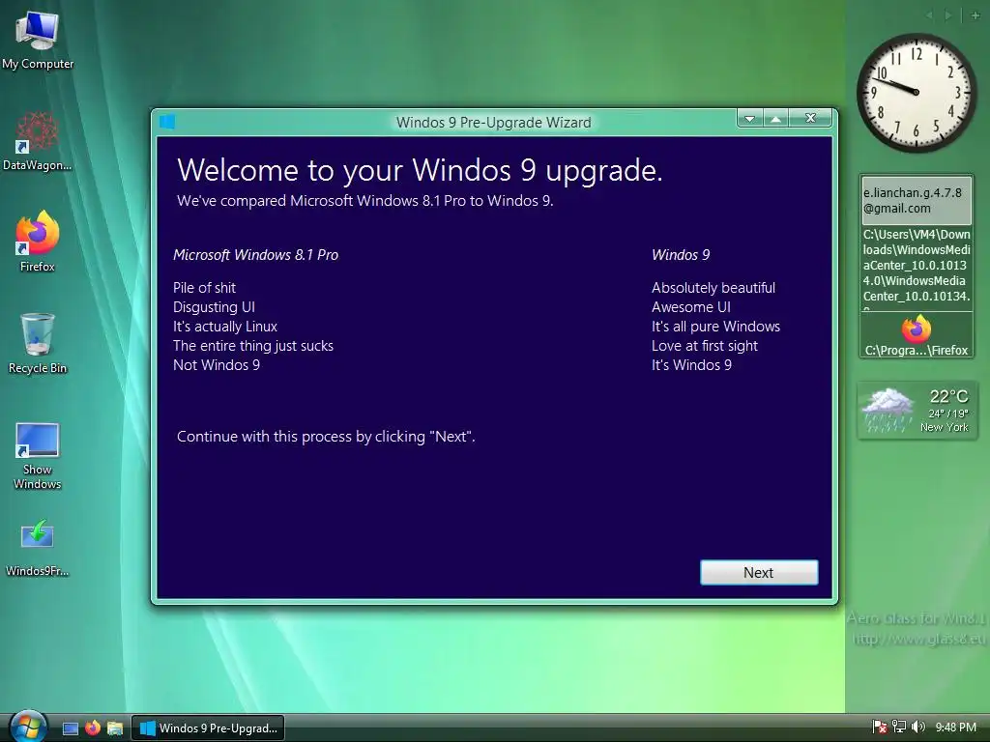Click the Windos logo in the wizard title bar

(x=167, y=122)
